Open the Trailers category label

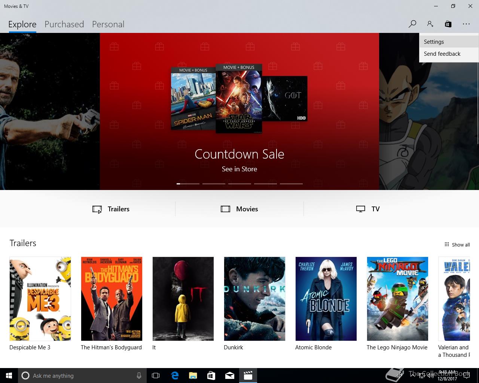tap(119, 209)
